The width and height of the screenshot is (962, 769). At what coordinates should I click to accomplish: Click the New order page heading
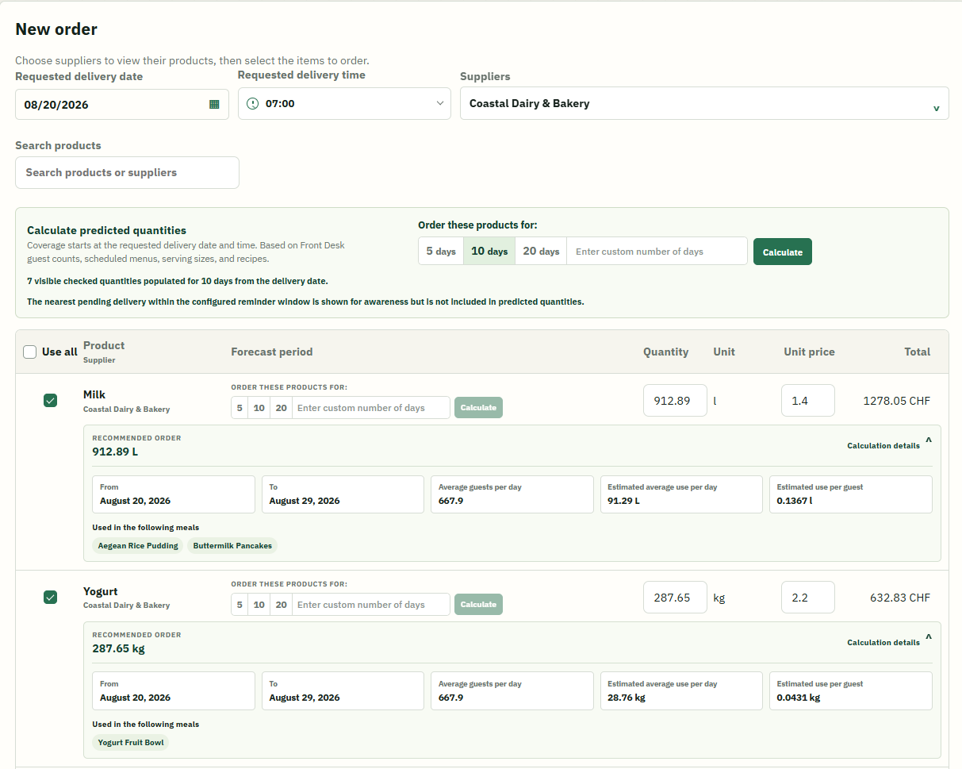click(x=56, y=29)
